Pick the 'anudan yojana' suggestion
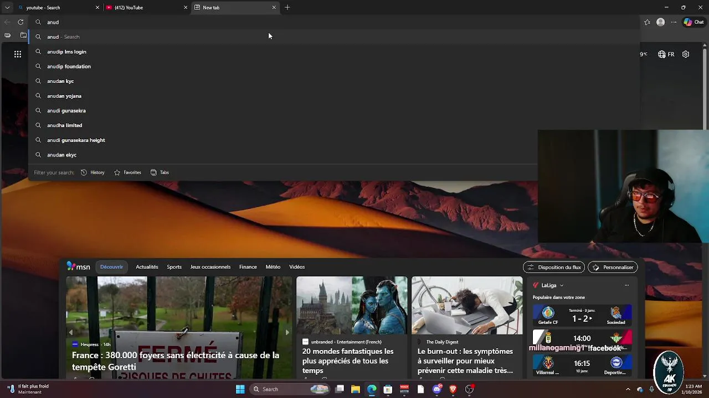Screen dimensions: 709x398 tap(334, 96)
